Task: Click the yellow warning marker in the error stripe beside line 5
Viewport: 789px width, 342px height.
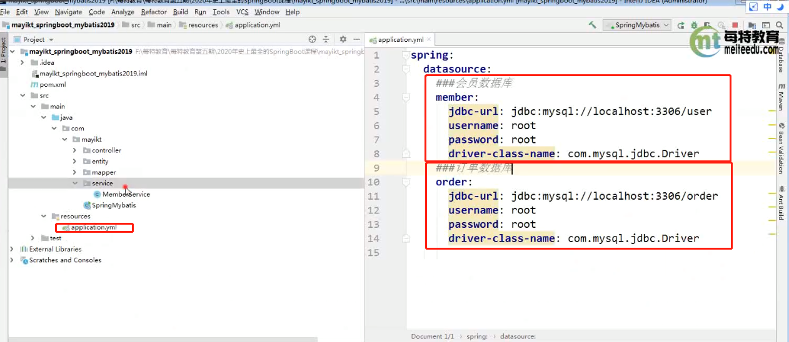Action: pyautogui.click(x=771, y=110)
